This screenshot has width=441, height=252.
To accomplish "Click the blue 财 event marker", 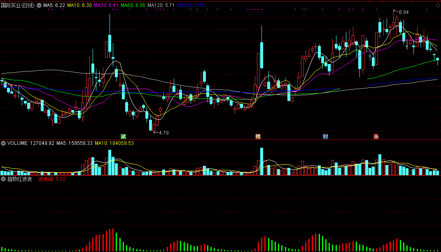I will coord(325,137).
